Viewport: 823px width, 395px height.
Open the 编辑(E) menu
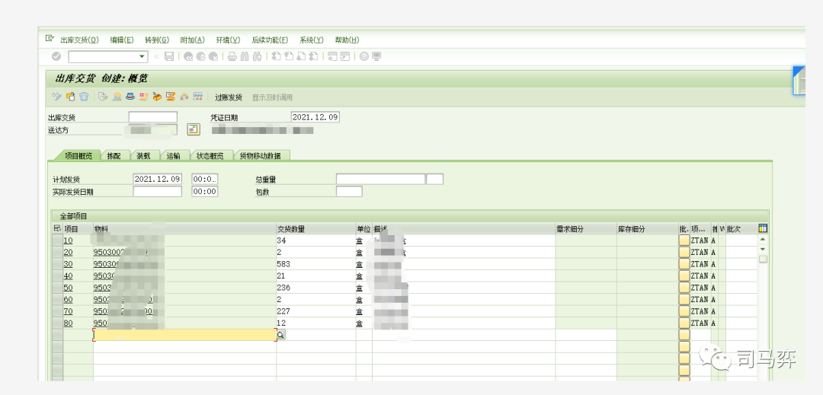pyautogui.click(x=122, y=40)
